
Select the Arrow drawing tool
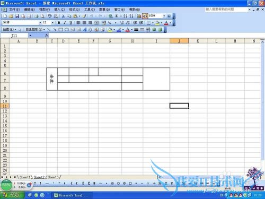point(55,30)
